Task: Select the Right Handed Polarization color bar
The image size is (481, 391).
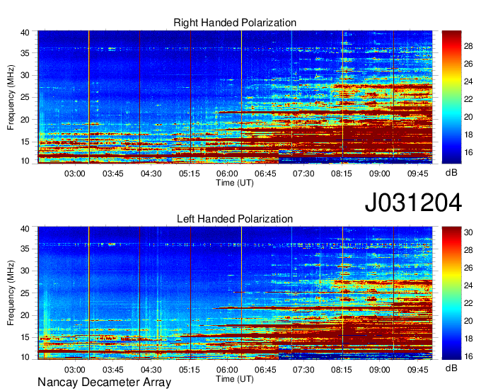Action: pos(451,97)
